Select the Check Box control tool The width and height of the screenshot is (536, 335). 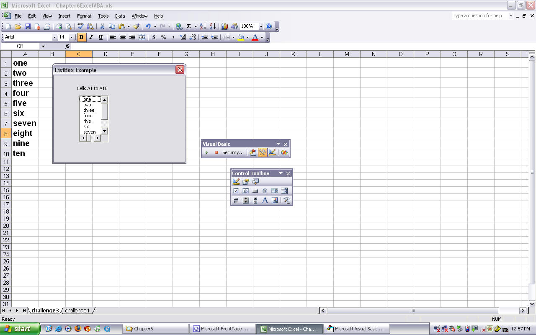[236, 191]
